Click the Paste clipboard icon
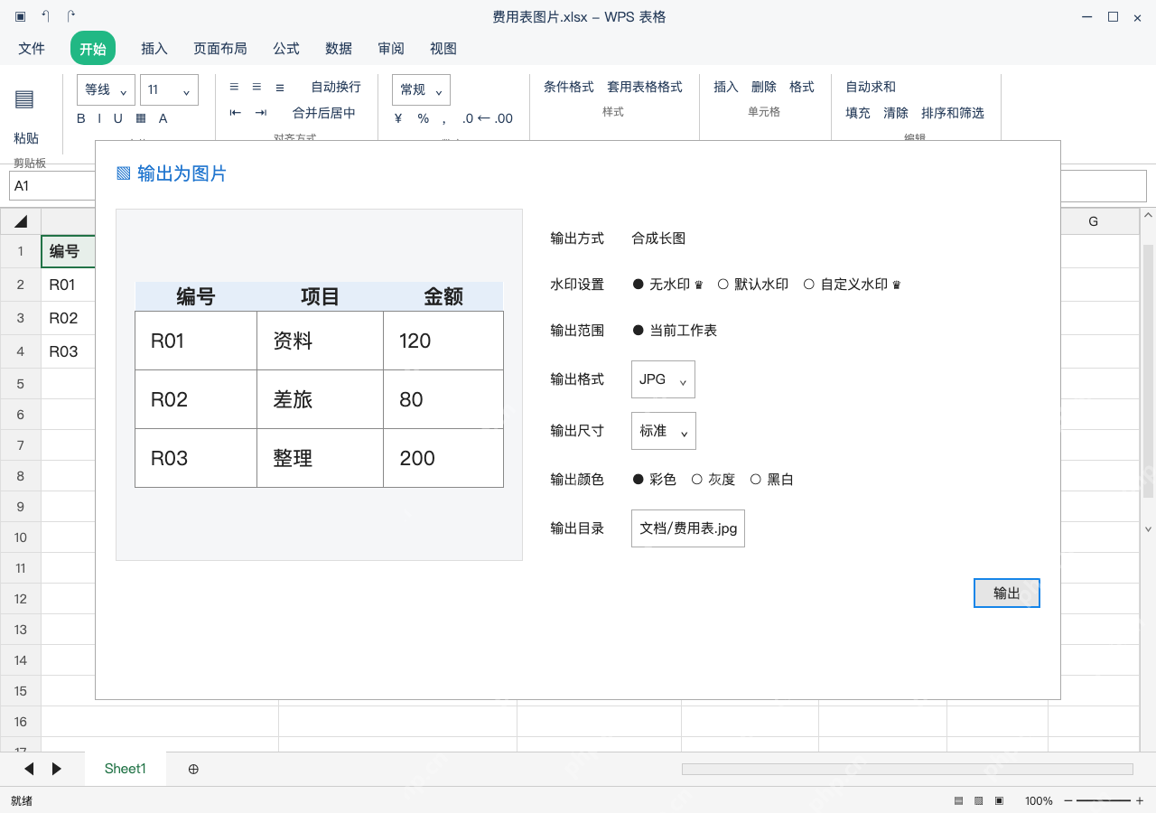This screenshot has width=1156, height=813. point(24,99)
